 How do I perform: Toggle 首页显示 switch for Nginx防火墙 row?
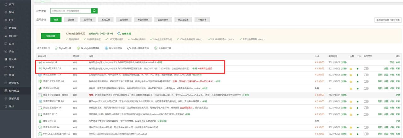click(366, 68)
